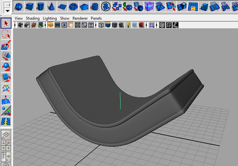Enable wireframe display cube icon

coord(101,25)
